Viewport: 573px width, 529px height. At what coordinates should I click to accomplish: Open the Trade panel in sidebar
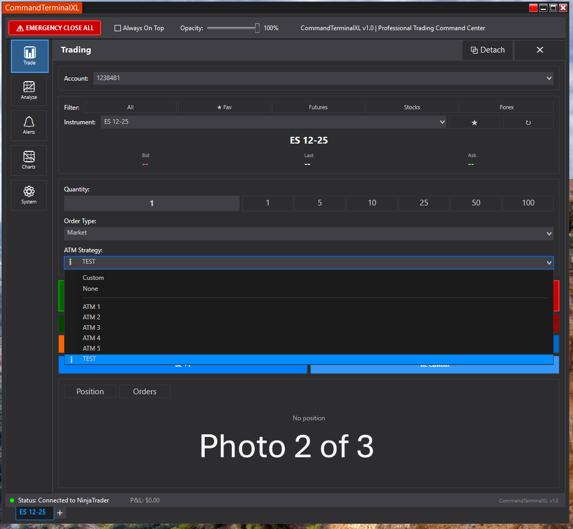(x=30, y=56)
